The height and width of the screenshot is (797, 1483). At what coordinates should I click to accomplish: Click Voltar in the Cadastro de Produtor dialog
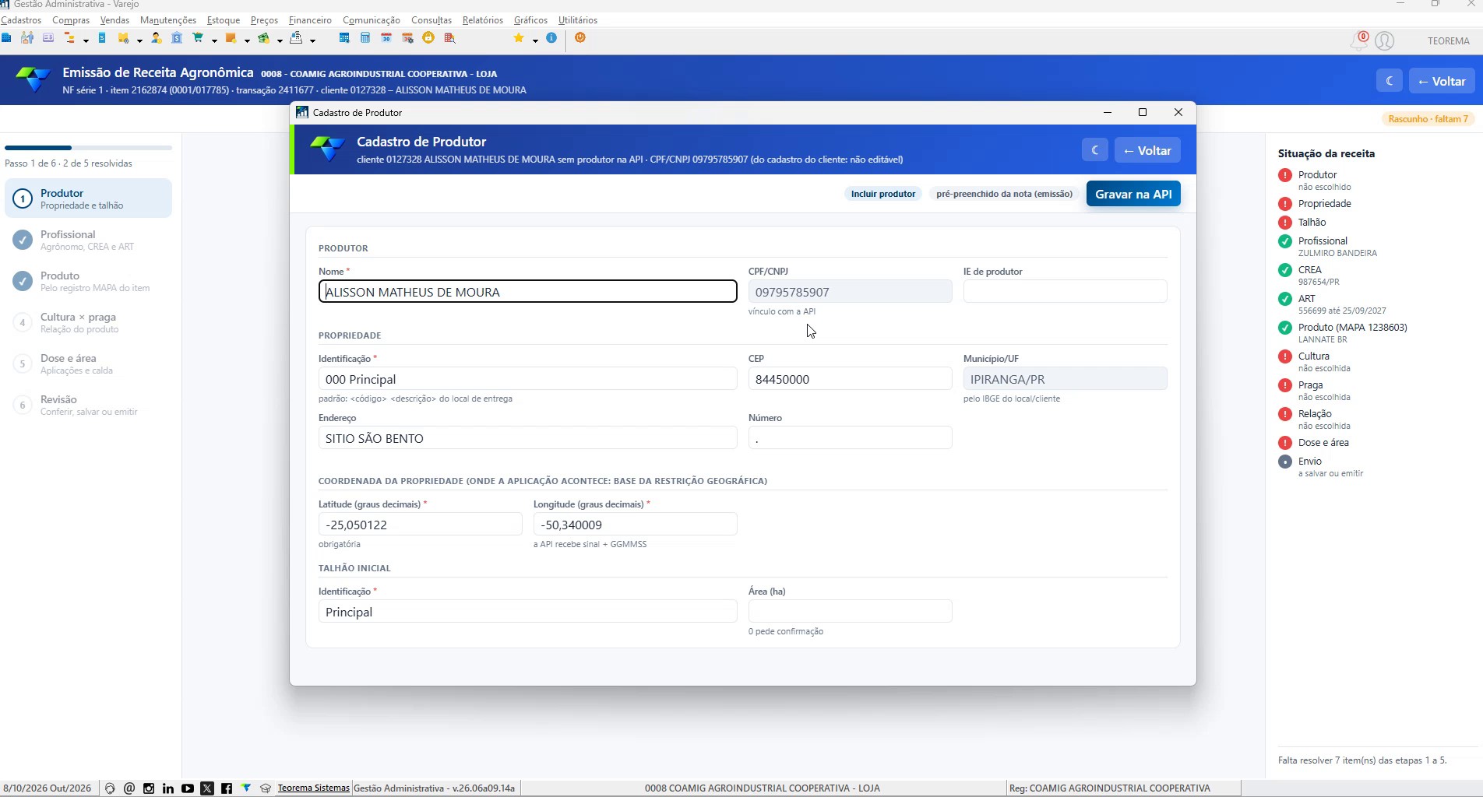(1147, 150)
